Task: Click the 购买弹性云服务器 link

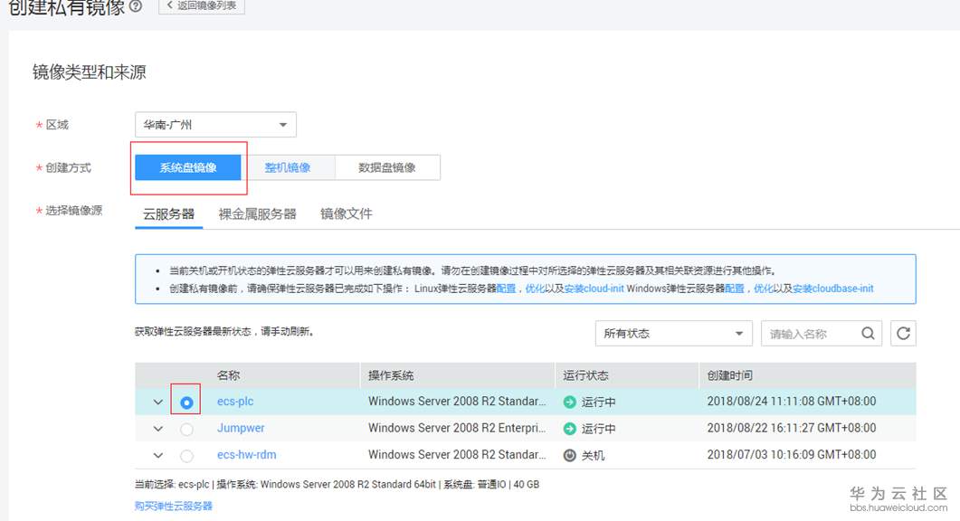Action: (173, 506)
